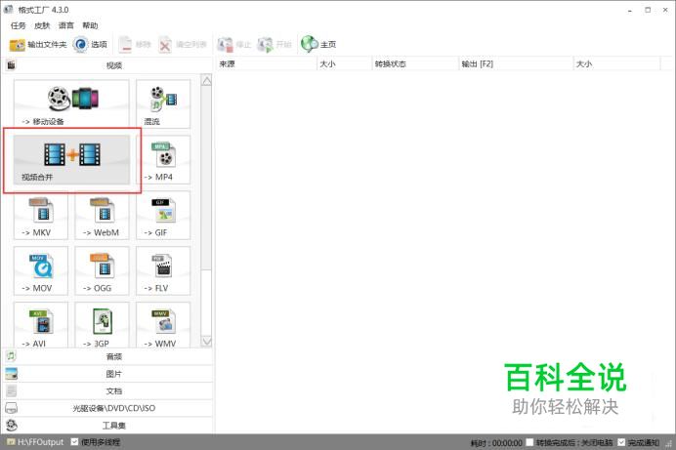Click the scroll down arrow in format list
676x450 pixels.
pos(206,342)
